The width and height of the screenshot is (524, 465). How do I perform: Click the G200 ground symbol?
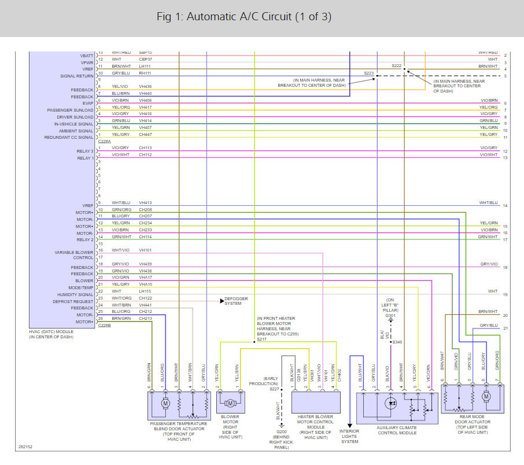[282, 426]
